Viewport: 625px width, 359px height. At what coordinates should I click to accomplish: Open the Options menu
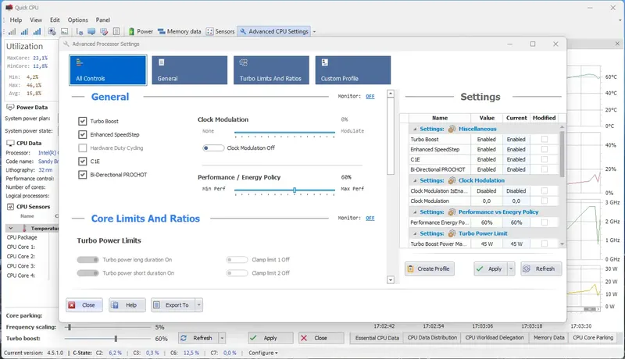(77, 20)
